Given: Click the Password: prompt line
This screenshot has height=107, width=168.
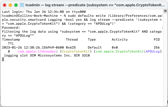Looking at the screenshot, I should coord(11,28).
